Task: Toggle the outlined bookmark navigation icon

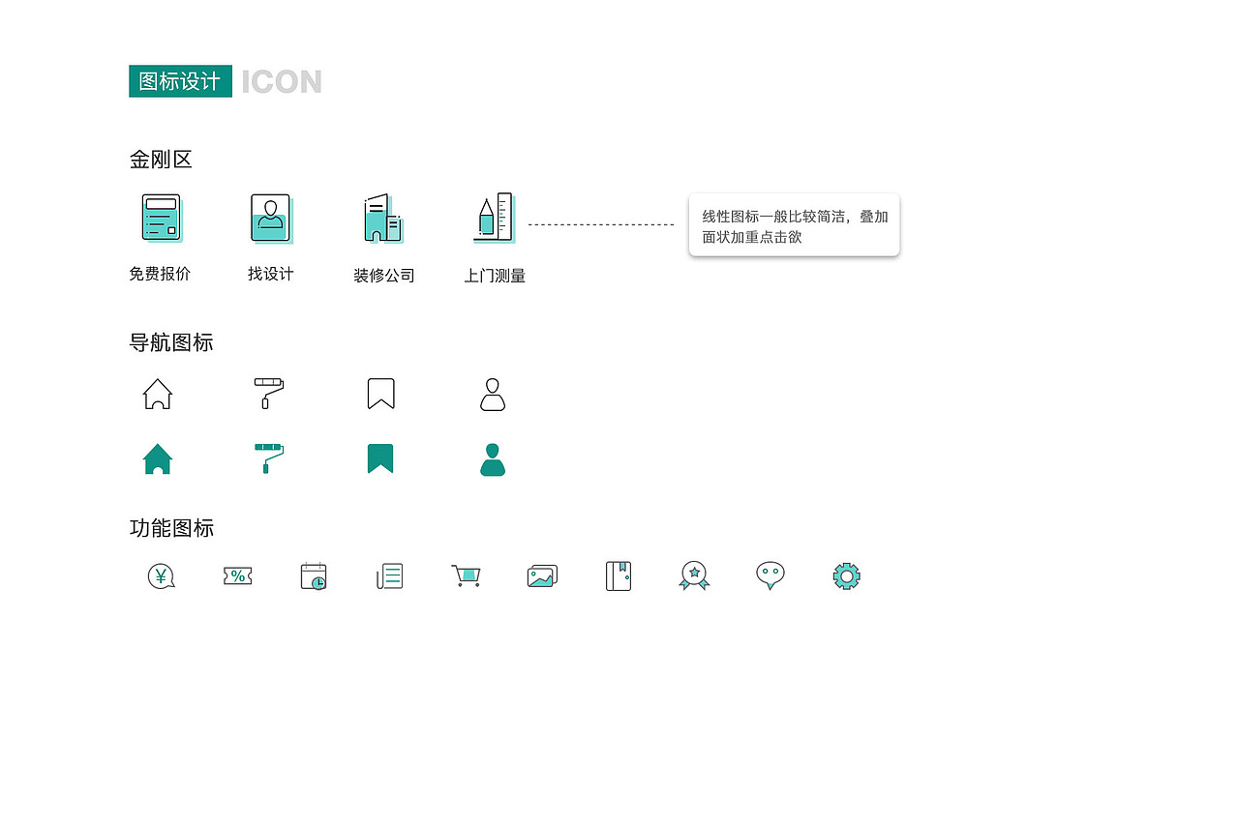Action: (380, 393)
